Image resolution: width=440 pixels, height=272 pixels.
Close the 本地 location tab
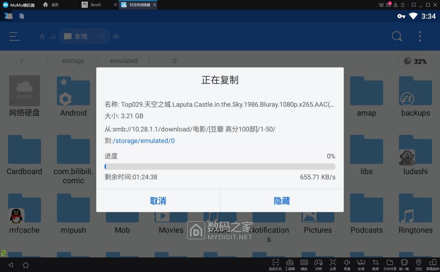101,36
